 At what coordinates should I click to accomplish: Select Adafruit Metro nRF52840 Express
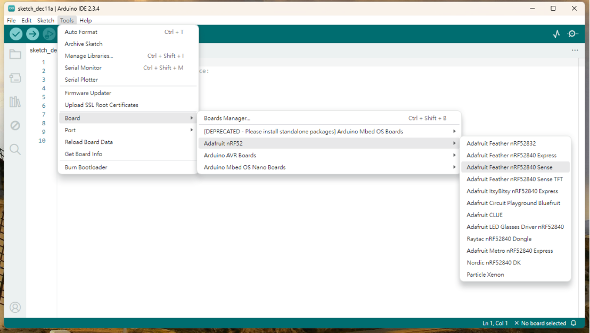pos(515,251)
